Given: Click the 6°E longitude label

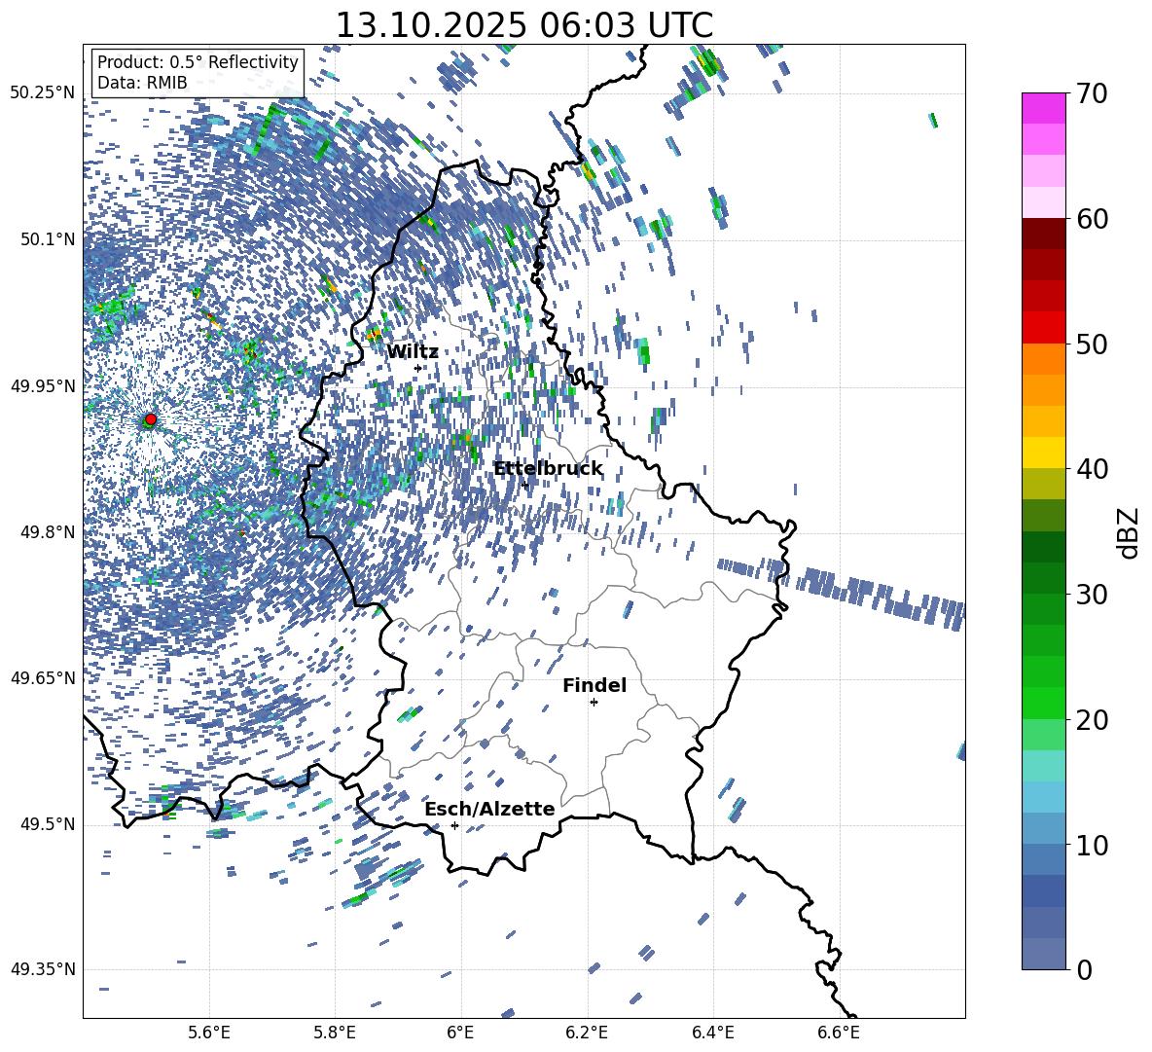Looking at the screenshot, I should 460,1033.
